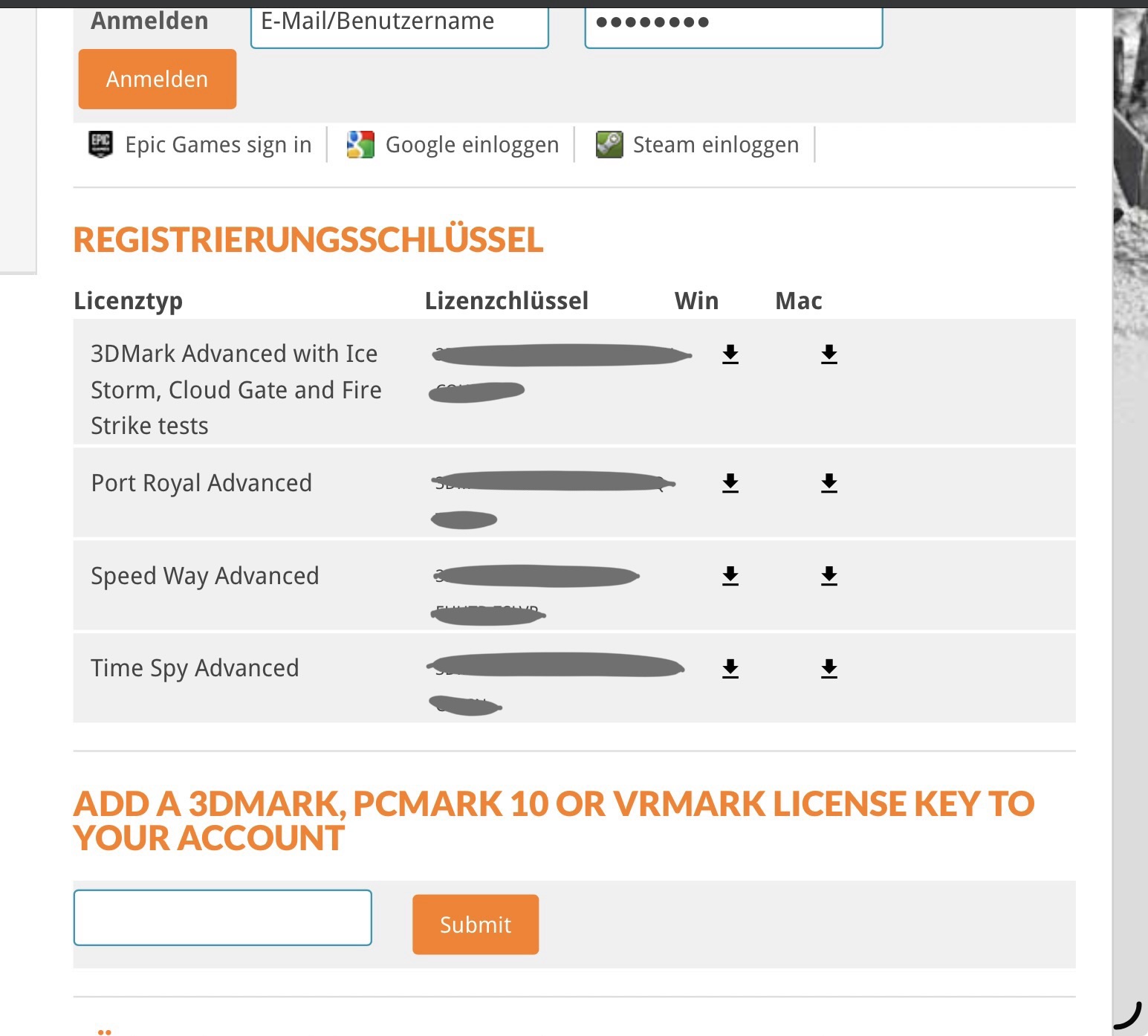
Task: Click the Epic Games logo icon
Action: point(100,144)
